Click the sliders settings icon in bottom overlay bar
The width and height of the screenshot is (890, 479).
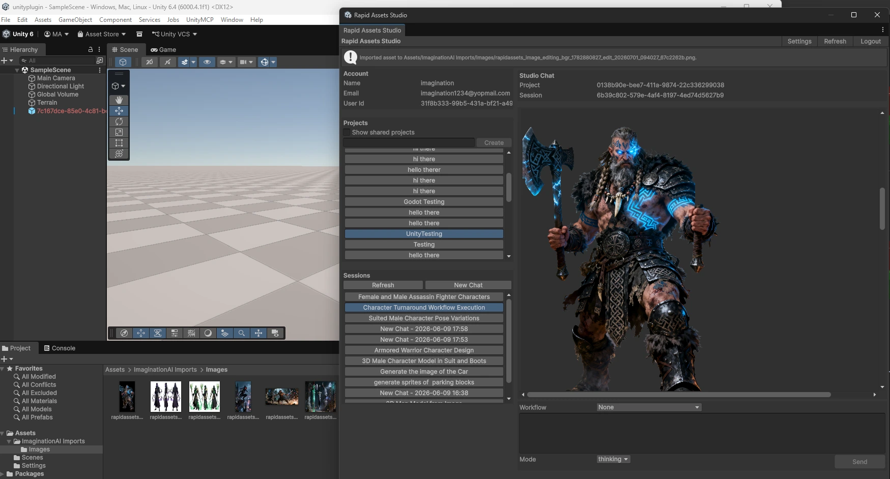point(175,333)
